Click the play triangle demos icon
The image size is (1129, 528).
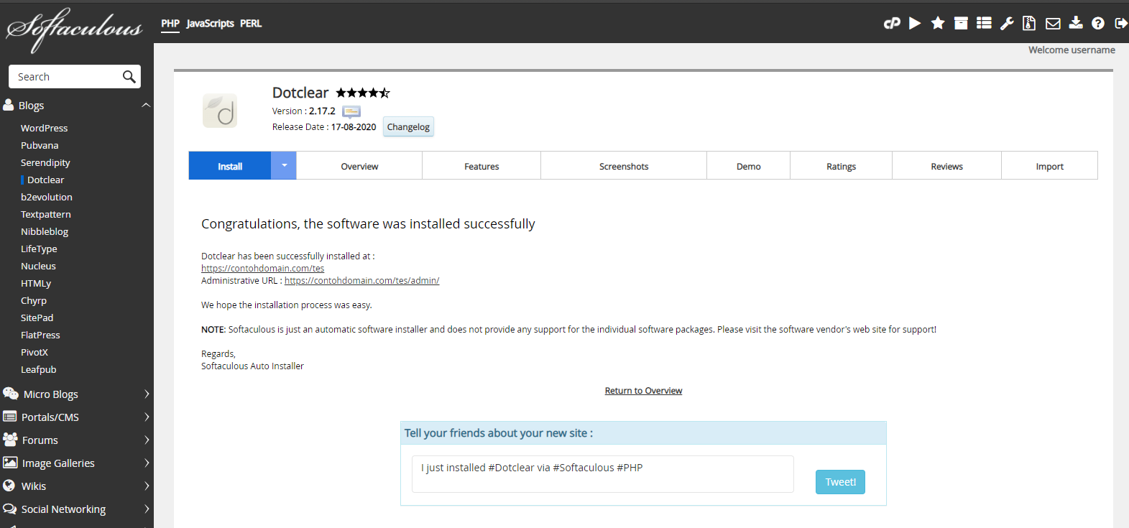(x=915, y=24)
